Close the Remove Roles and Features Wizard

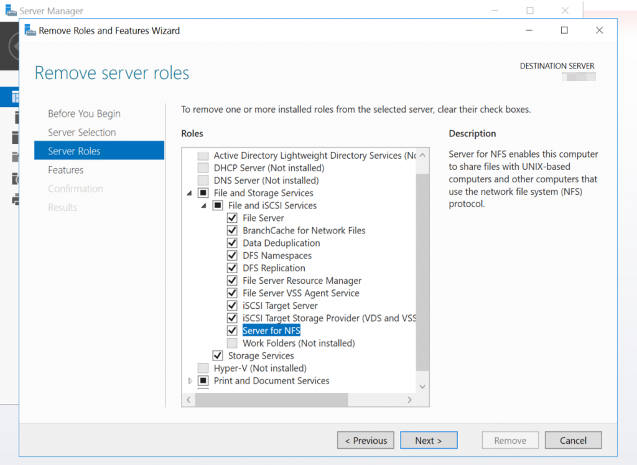pos(599,31)
